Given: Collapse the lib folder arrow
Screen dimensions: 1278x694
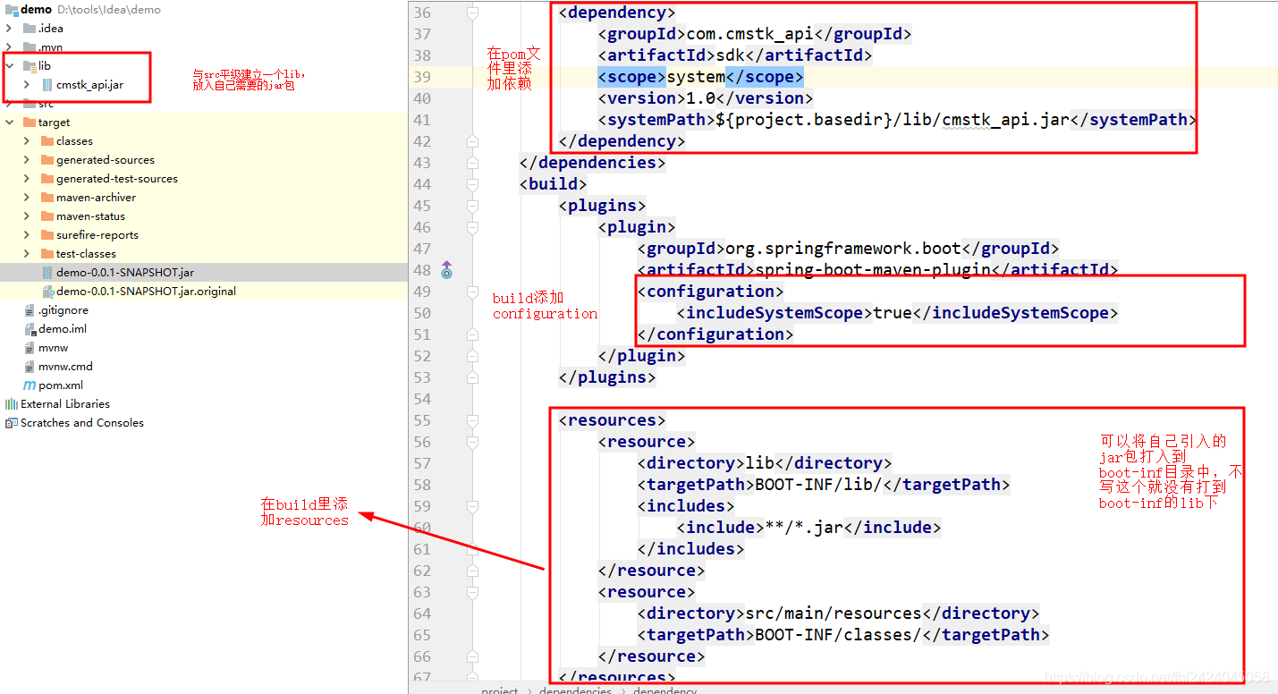Looking at the screenshot, I should pos(9,66).
